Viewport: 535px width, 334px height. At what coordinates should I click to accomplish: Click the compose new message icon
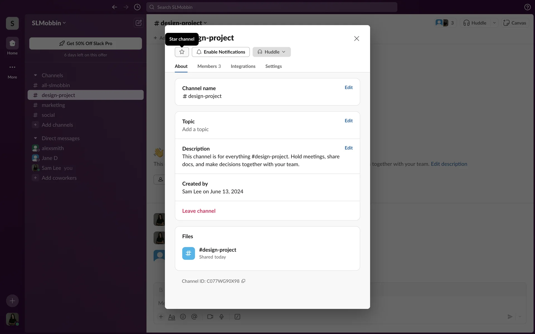click(x=138, y=23)
